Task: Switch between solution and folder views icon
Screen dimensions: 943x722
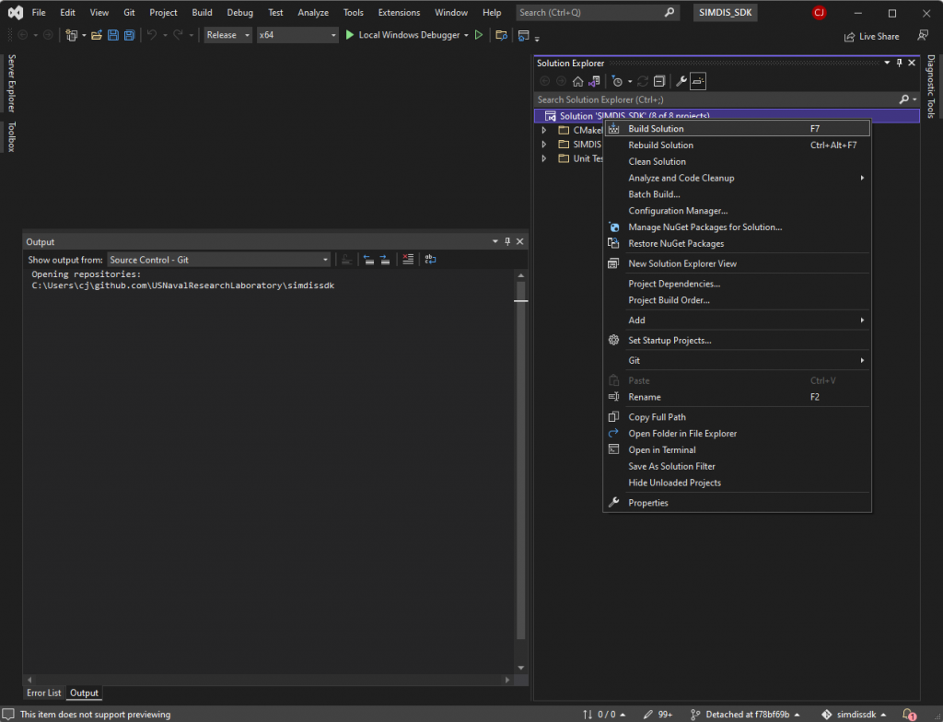Action: tap(594, 81)
